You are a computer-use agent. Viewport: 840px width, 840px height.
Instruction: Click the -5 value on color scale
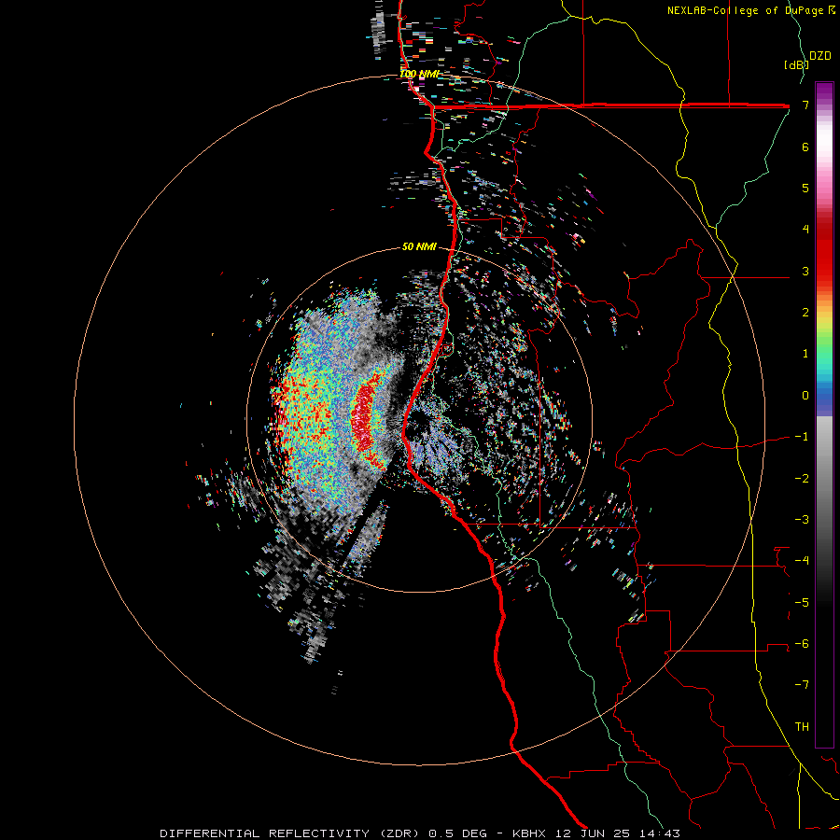(802, 602)
